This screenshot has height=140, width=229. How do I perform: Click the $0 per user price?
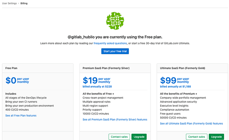tap(17, 80)
